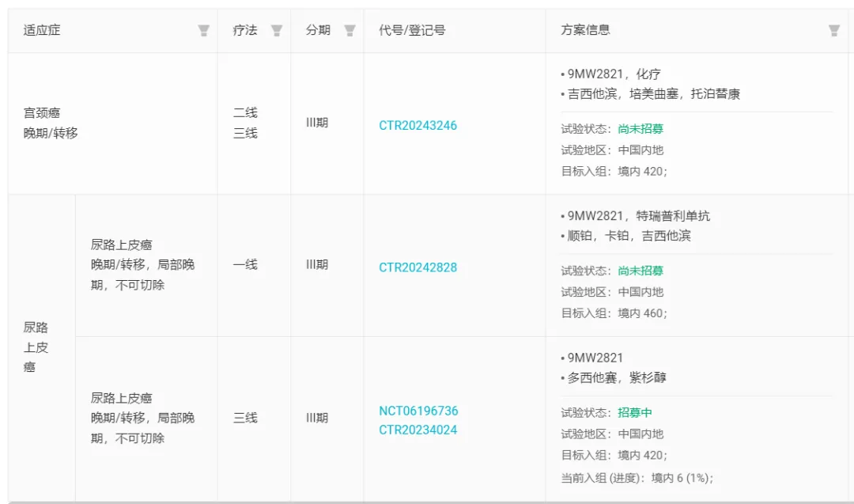Click the 二线 三线 therapy cell
The image size is (854, 504).
pos(245,123)
